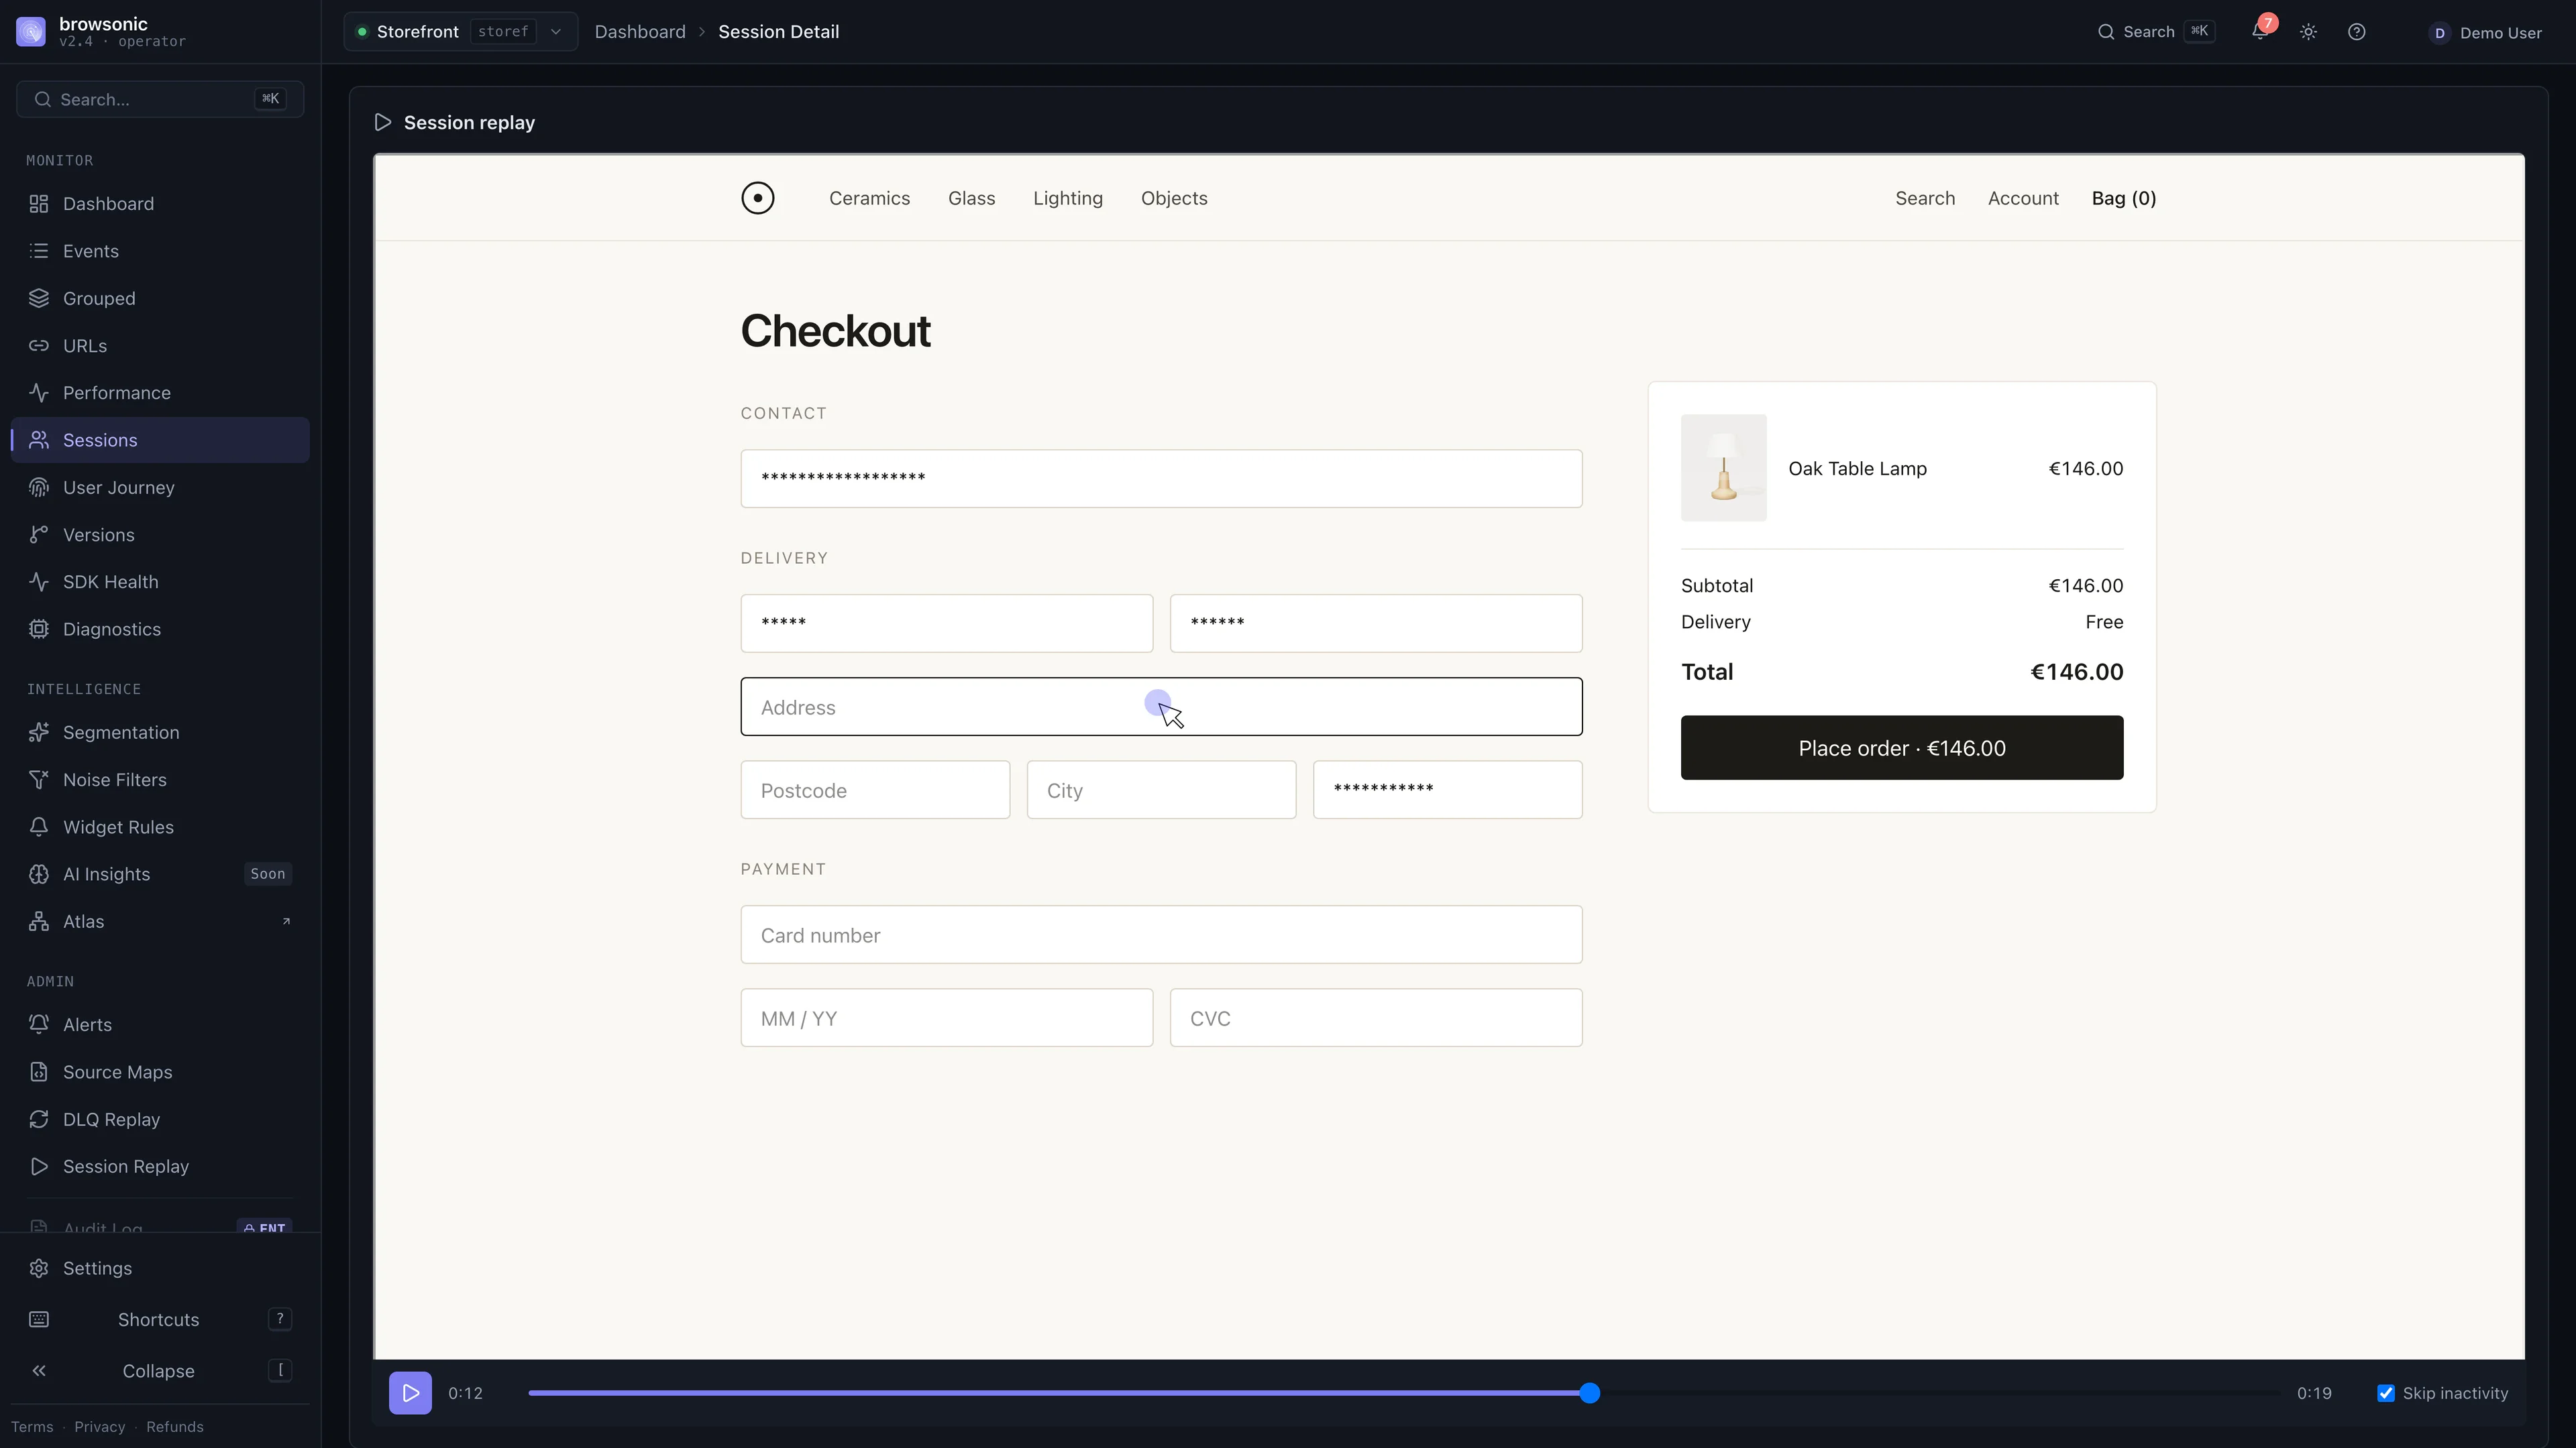2576x1448 pixels.
Task: Open the top bar Search button
Action: point(2156,32)
